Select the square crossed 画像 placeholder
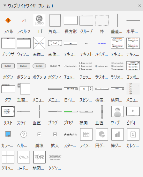This screenshot has height=177, width=143. click(39, 43)
